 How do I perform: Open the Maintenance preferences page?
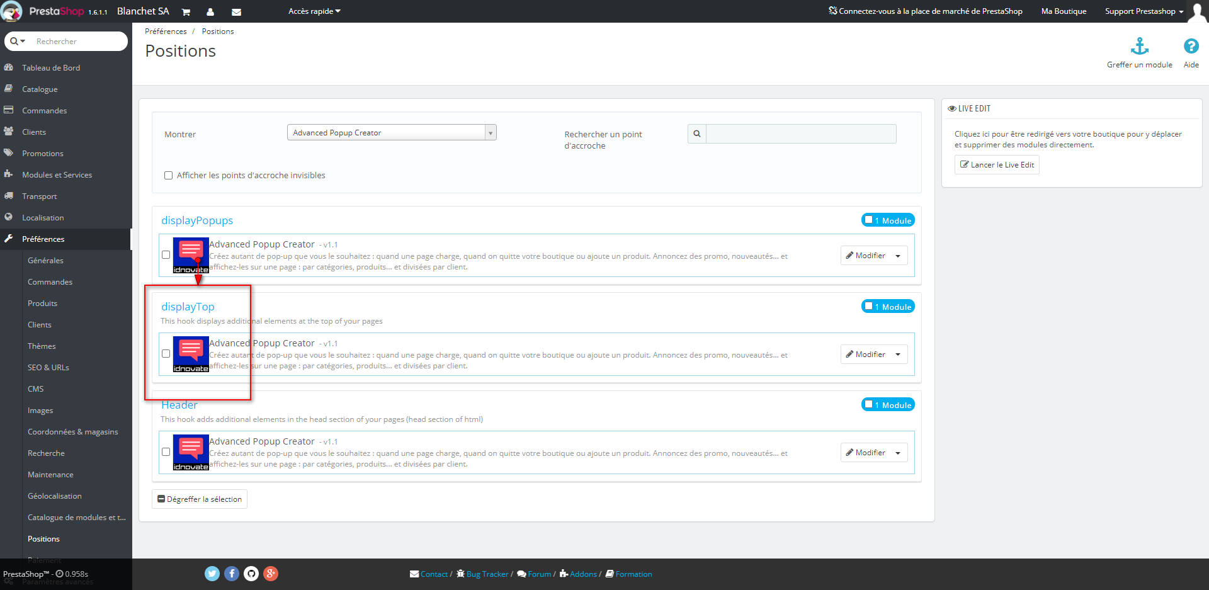(50, 475)
